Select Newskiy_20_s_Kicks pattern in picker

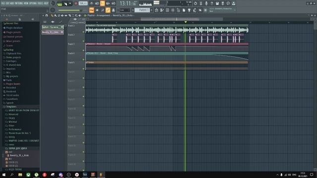(53, 32)
